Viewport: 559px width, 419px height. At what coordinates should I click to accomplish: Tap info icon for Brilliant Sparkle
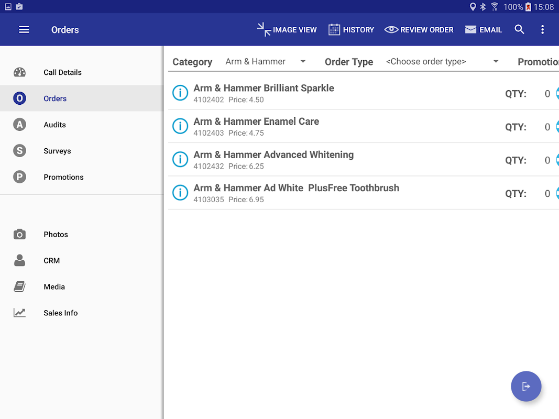coord(180,93)
